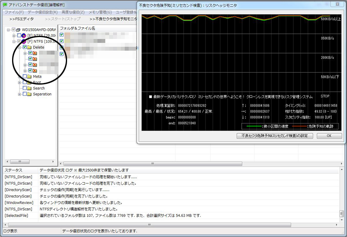
Task: Check the Meta folder checkbox
Action: click(25, 76)
